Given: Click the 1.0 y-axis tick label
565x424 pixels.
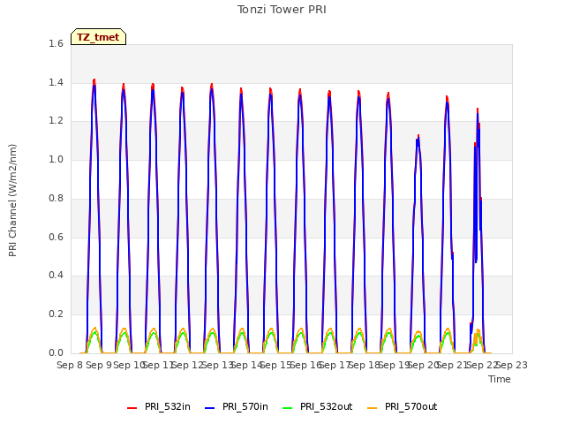Looking at the screenshot, I should 56,159.
